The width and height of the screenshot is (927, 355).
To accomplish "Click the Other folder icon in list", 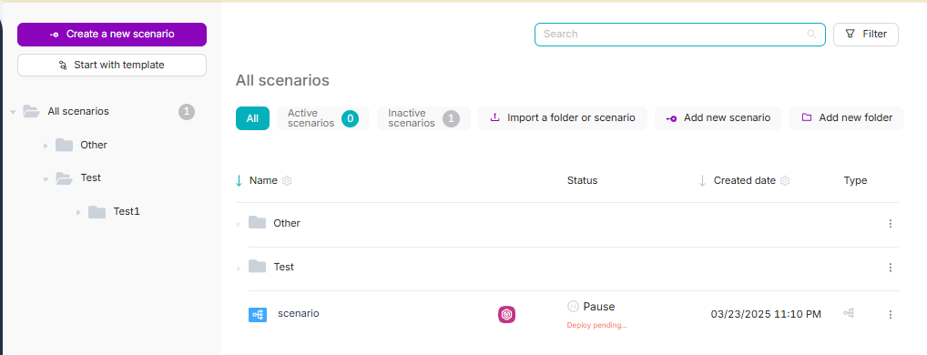I will (x=257, y=223).
